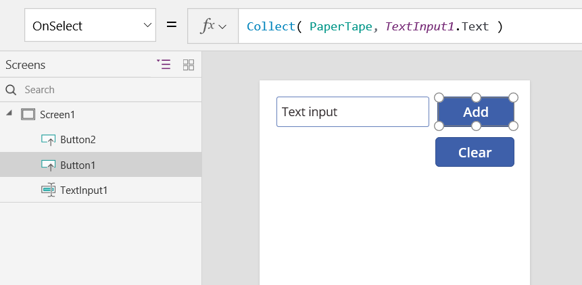Click the magnifier search icon
The height and width of the screenshot is (285, 582).
(x=11, y=90)
